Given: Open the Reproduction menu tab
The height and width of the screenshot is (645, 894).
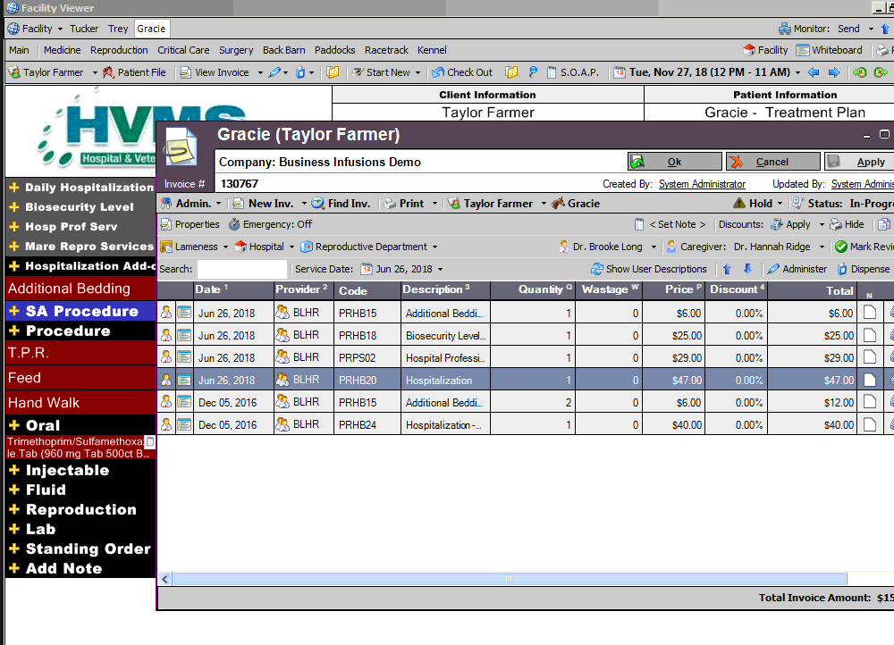Looking at the screenshot, I should [119, 50].
